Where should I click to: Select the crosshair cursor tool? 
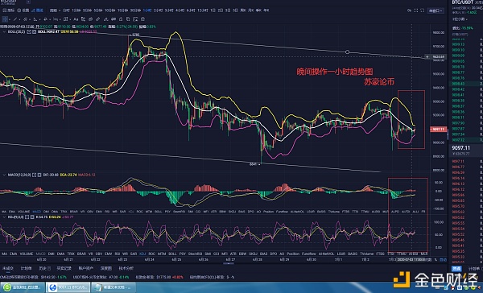[5, 19]
